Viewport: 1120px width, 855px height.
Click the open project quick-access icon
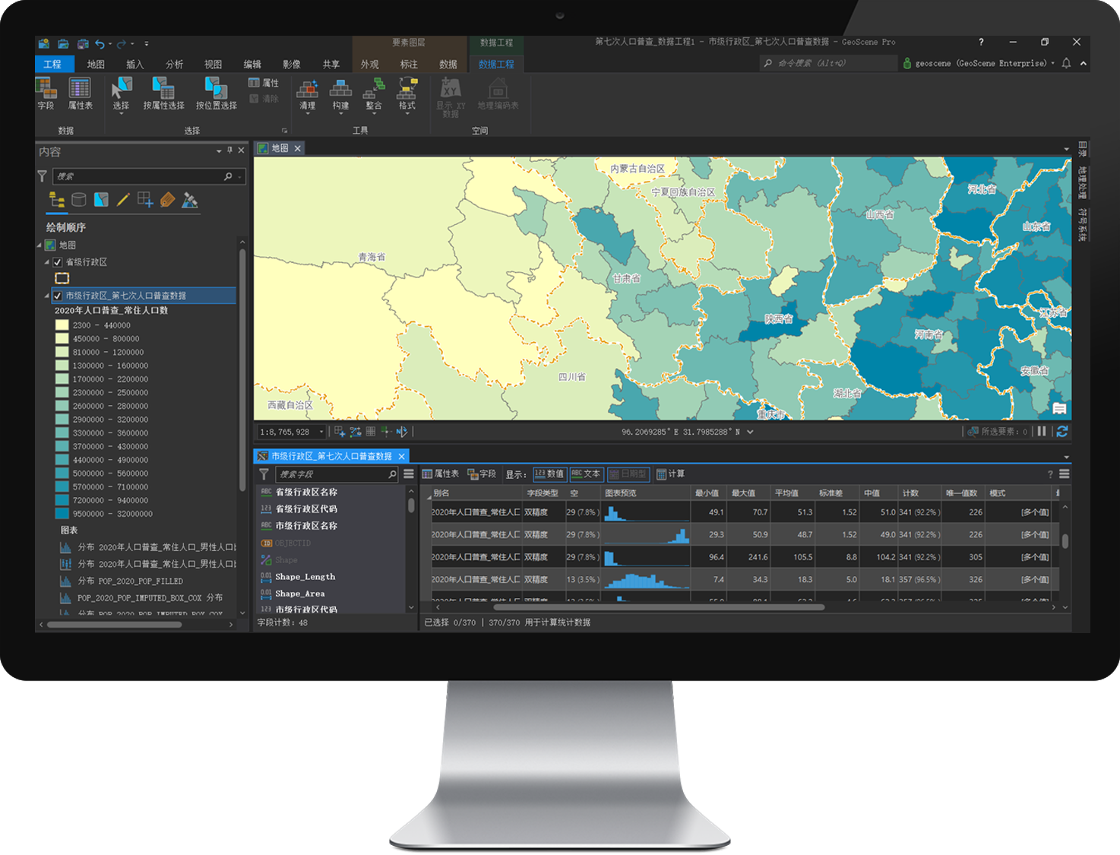[x=63, y=43]
